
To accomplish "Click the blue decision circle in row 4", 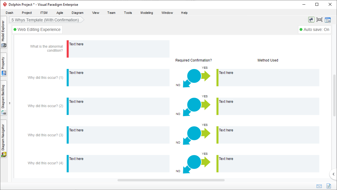I will 194,162.
